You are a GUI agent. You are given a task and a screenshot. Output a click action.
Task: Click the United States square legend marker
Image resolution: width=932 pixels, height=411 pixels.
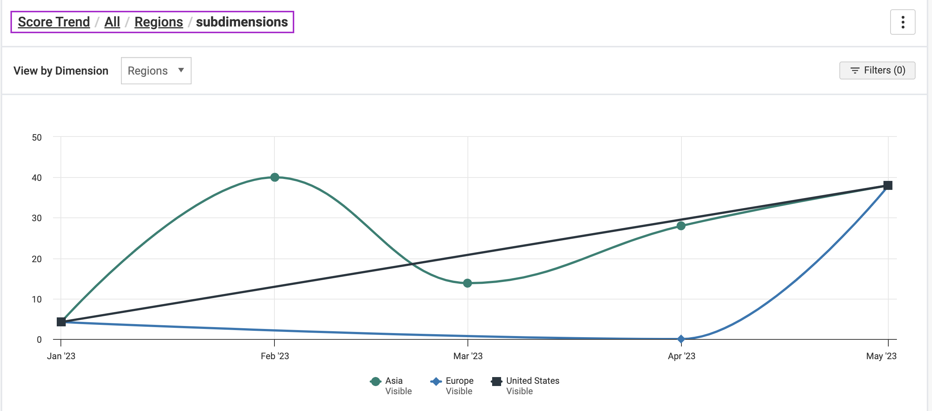[497, 381]
